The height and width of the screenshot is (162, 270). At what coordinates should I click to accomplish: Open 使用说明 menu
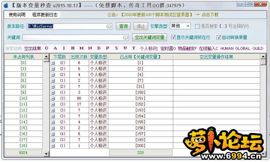click(17, 15)
